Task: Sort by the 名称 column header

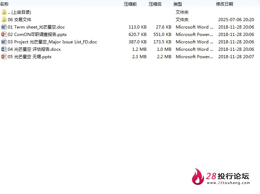Action: (x=4, y=4)
